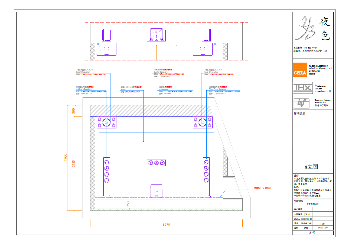The height and width of the screenshot is (246, 349).
Task: Click the '新建地台 H: 300mm' annotation
Action: (263, 188)
